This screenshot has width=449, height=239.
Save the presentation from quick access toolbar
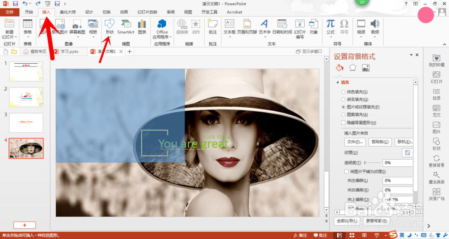15,4
